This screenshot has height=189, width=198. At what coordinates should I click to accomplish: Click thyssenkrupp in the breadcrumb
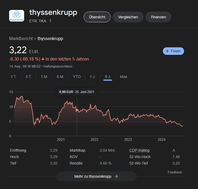50,39
